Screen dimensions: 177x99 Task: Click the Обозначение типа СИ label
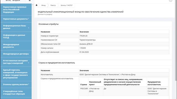51,44
